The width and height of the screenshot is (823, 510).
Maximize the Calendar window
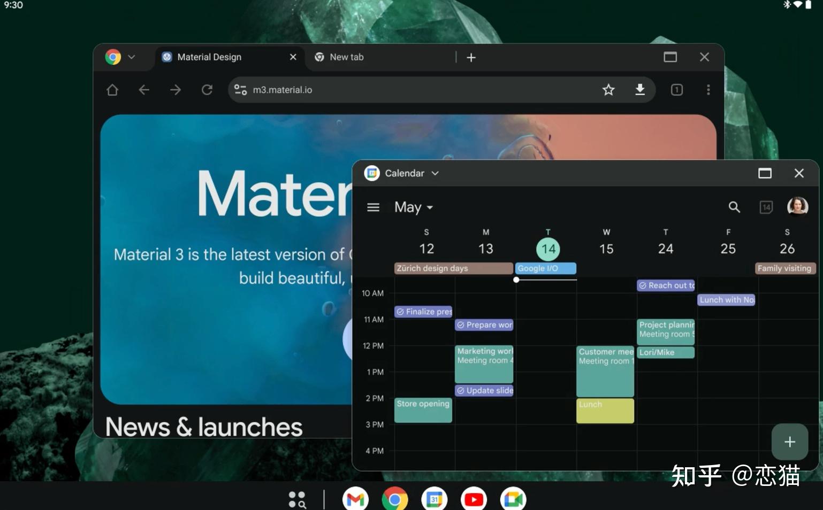pos(765,173)
